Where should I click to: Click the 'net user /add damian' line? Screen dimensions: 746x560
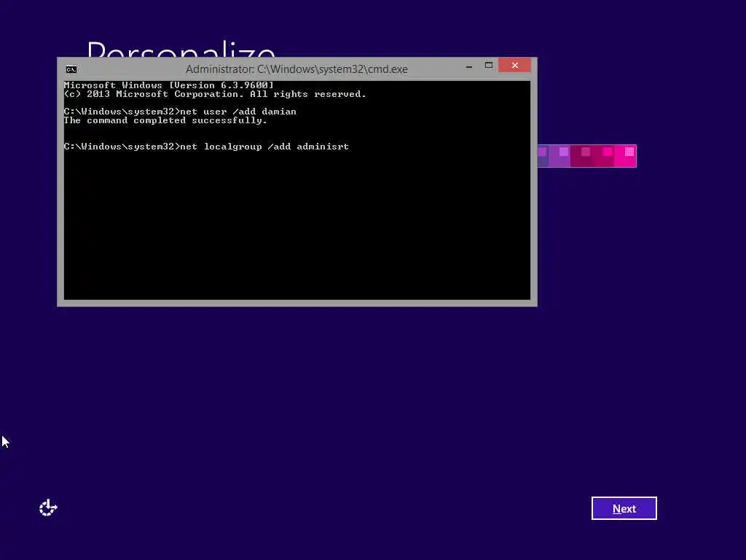click(180, 112)
